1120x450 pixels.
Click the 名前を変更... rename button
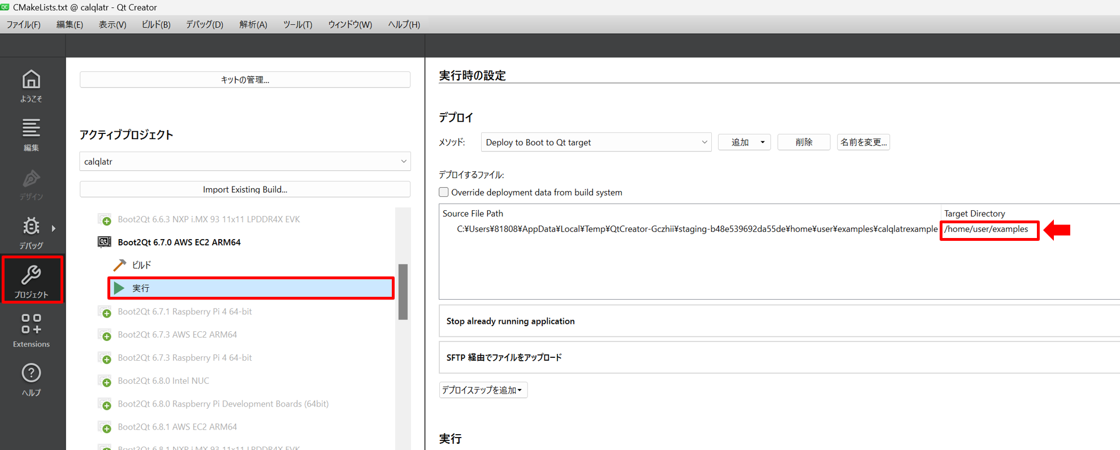[x=863, y=142]
